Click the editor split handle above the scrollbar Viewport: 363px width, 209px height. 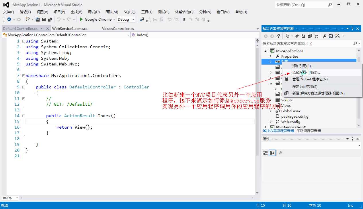[257, 41]
